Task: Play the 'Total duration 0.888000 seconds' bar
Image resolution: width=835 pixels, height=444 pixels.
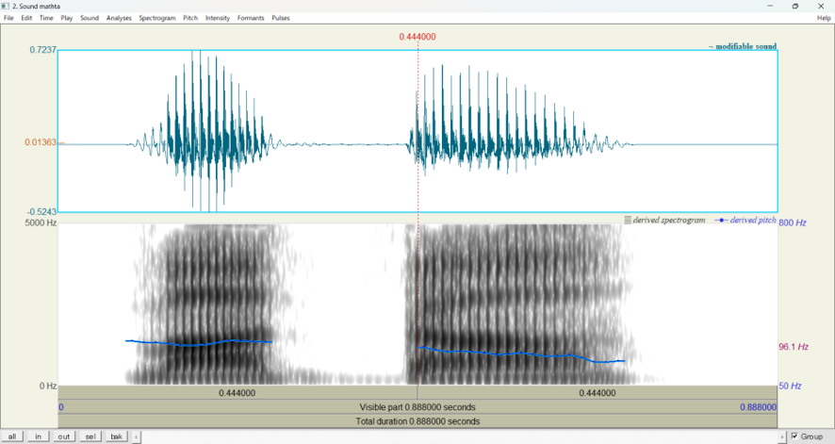Action: 417,421
